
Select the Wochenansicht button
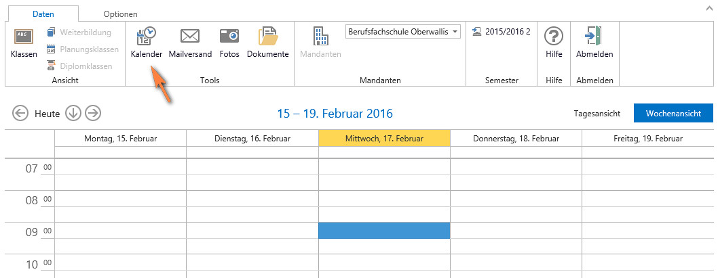[673, 114]
